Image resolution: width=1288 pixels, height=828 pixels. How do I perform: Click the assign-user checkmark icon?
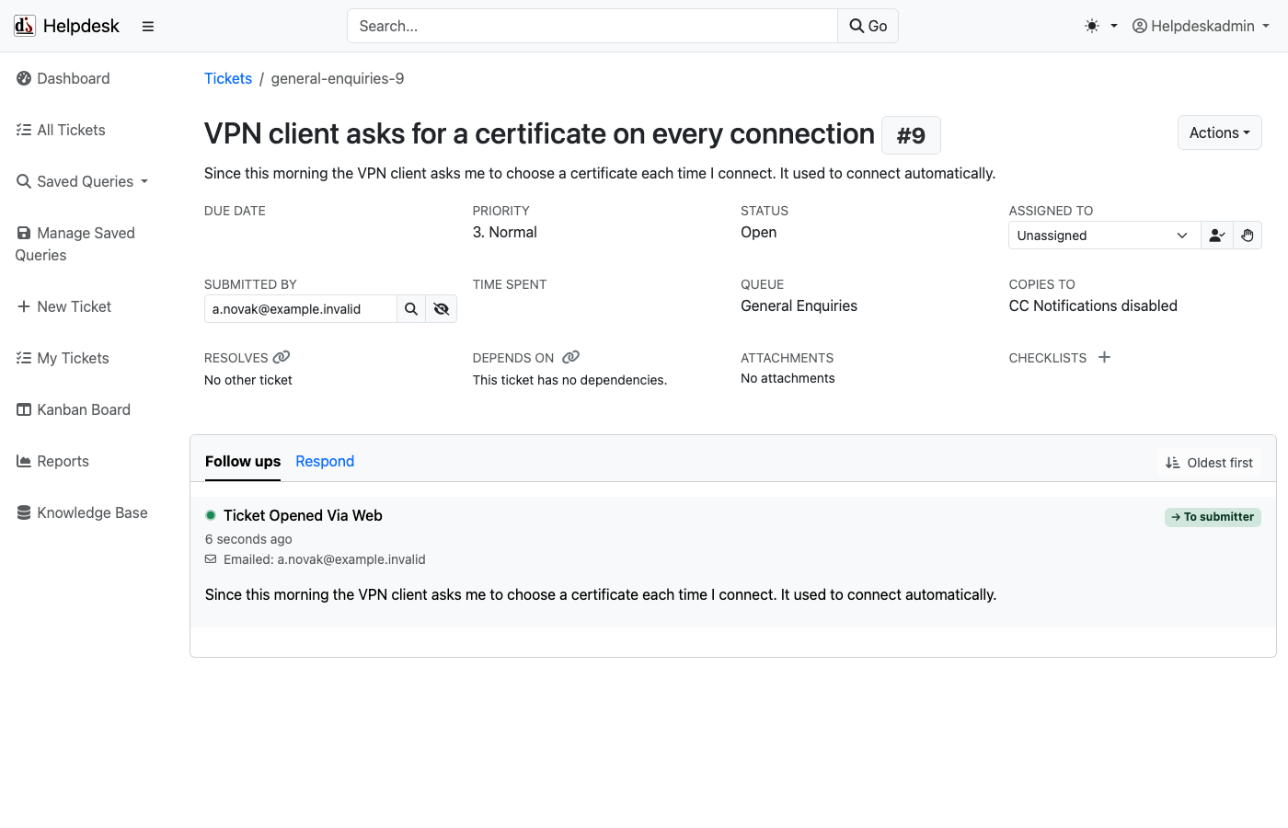(x=1216, y=236)
